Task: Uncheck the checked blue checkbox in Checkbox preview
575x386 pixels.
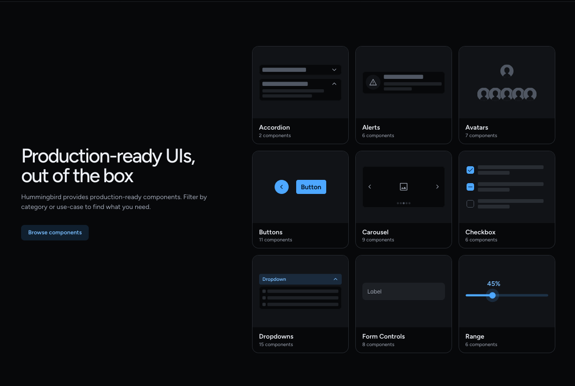Action: click(470, 170)
